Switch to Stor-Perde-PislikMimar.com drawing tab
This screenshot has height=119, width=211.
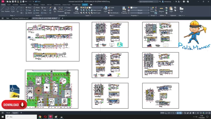pos(20,18)
